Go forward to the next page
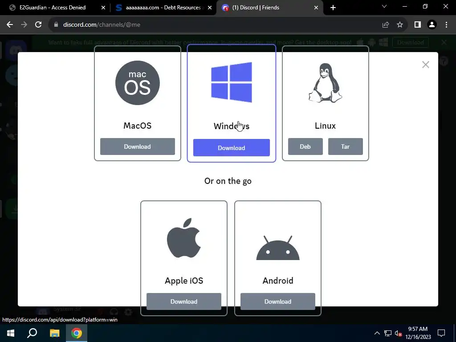This screenshot has height=342, width=456. pos(24,25)
